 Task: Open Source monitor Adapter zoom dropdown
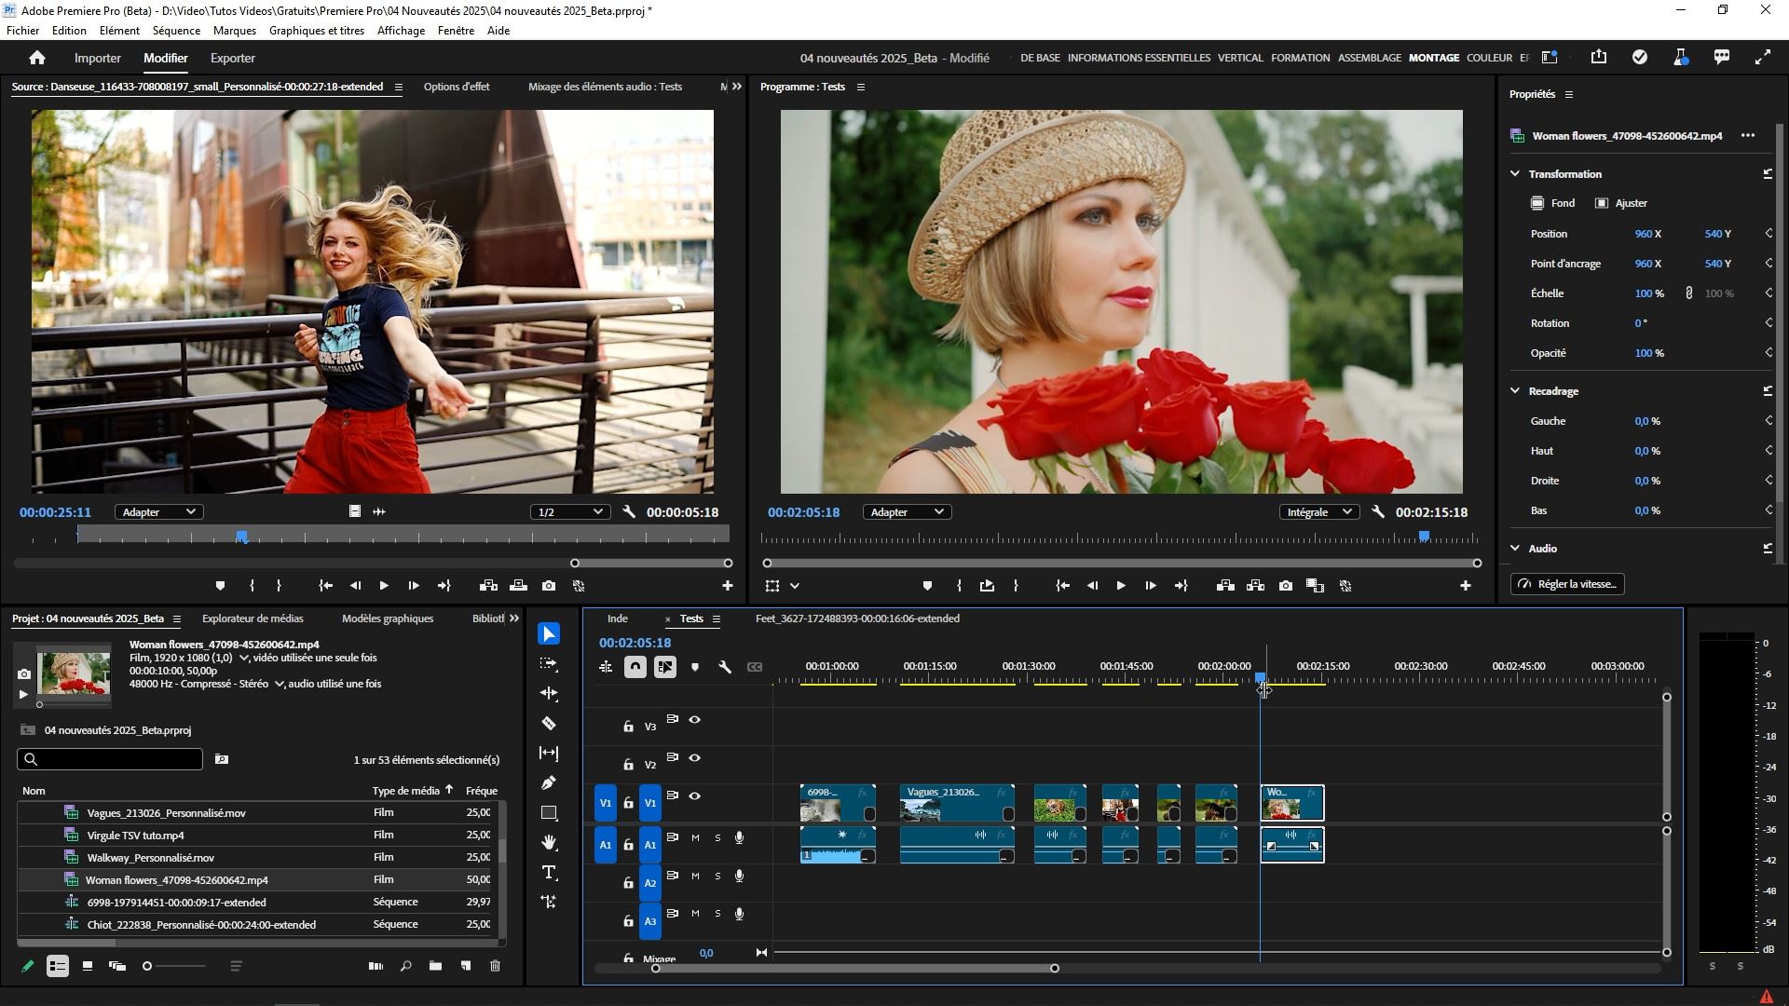click(x=159, y=512)
